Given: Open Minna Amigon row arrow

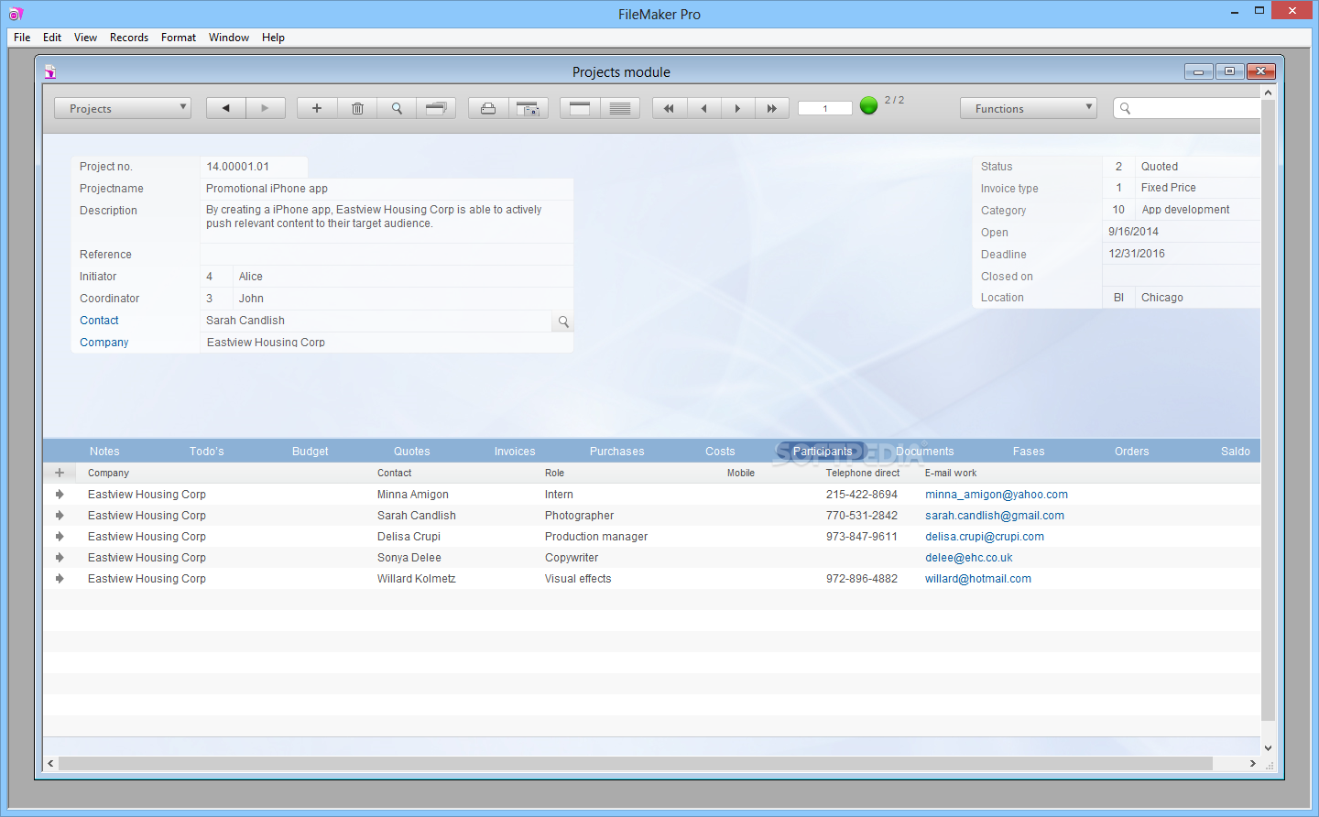Looking at the screenshot, I should click(60, 495).
